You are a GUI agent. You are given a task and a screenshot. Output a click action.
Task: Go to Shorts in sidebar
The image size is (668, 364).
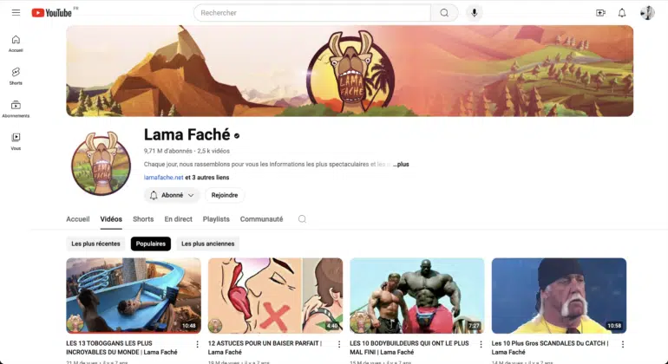click(16, 76)
